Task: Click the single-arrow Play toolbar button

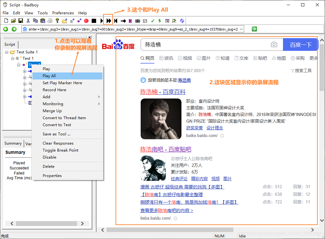Action: 102,21
